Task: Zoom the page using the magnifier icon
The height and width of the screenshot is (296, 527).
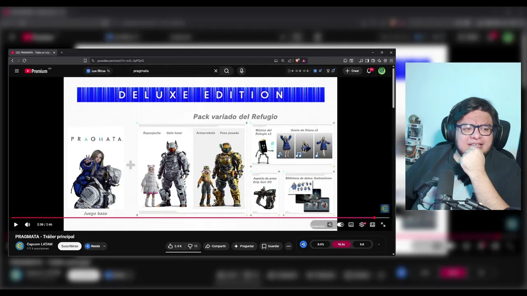Action: click(283, 60)
